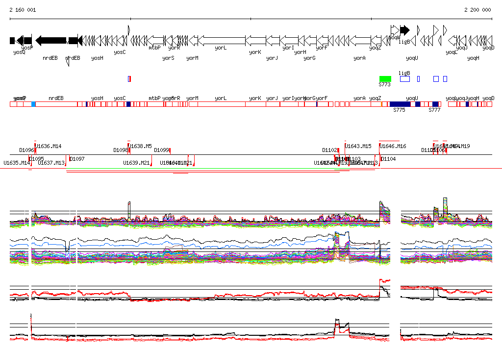The height and width of the screenshot is (350, 502).
Task: Select the S777 label
Action: click(434, 110)
